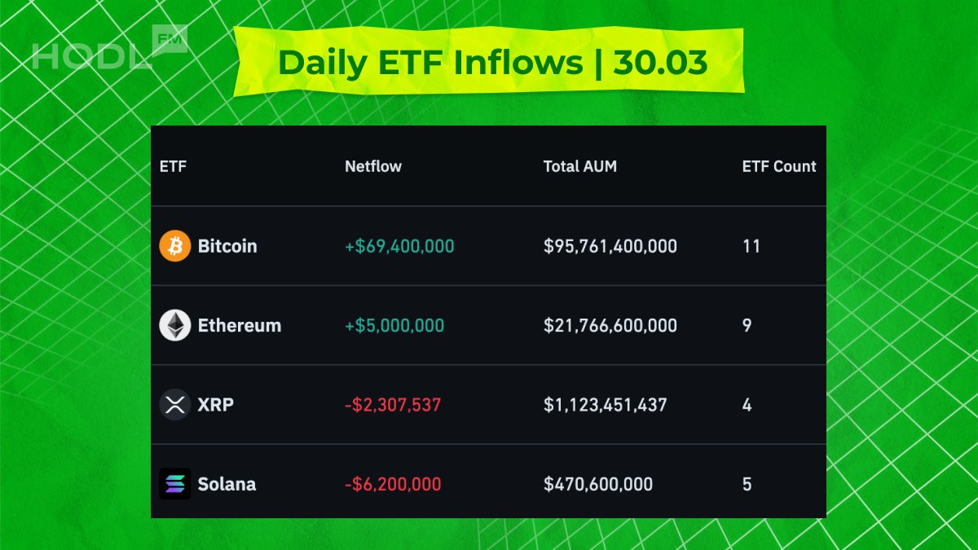Click Solana ETF count value 5
This screenshot has height=550, width=978.
point(747,484)
